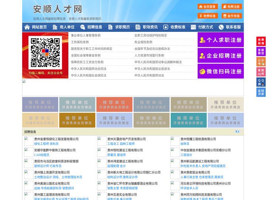Viewport: 266px width, 200px height.
Task: Open 国务院关于职工工作时间的规定 link
Action: point(92,49)
